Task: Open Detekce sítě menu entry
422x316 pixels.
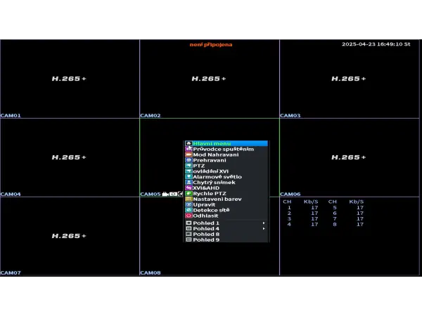Action: (x=211, y=210)
